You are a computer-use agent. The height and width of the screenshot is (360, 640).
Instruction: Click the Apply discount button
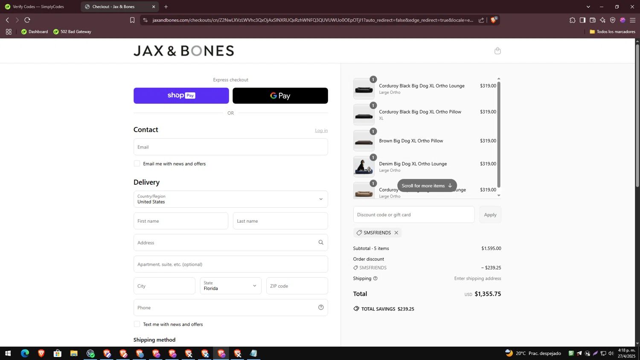[490, 215]
